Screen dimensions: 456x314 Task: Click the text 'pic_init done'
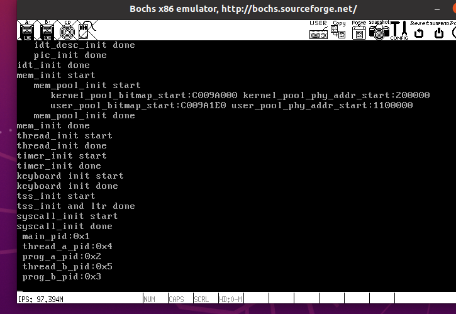pyautogui.click(x=70, y=55)
